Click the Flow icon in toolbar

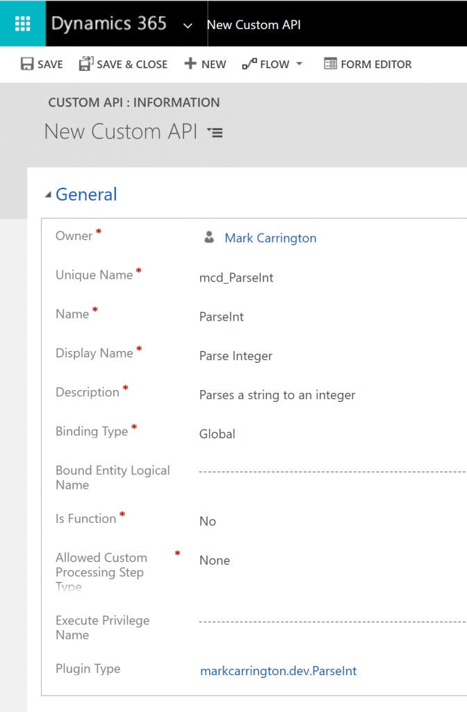point(249,65)
